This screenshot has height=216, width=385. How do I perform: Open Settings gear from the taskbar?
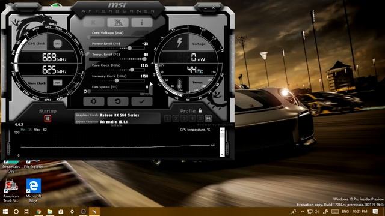tap(72, 211)
